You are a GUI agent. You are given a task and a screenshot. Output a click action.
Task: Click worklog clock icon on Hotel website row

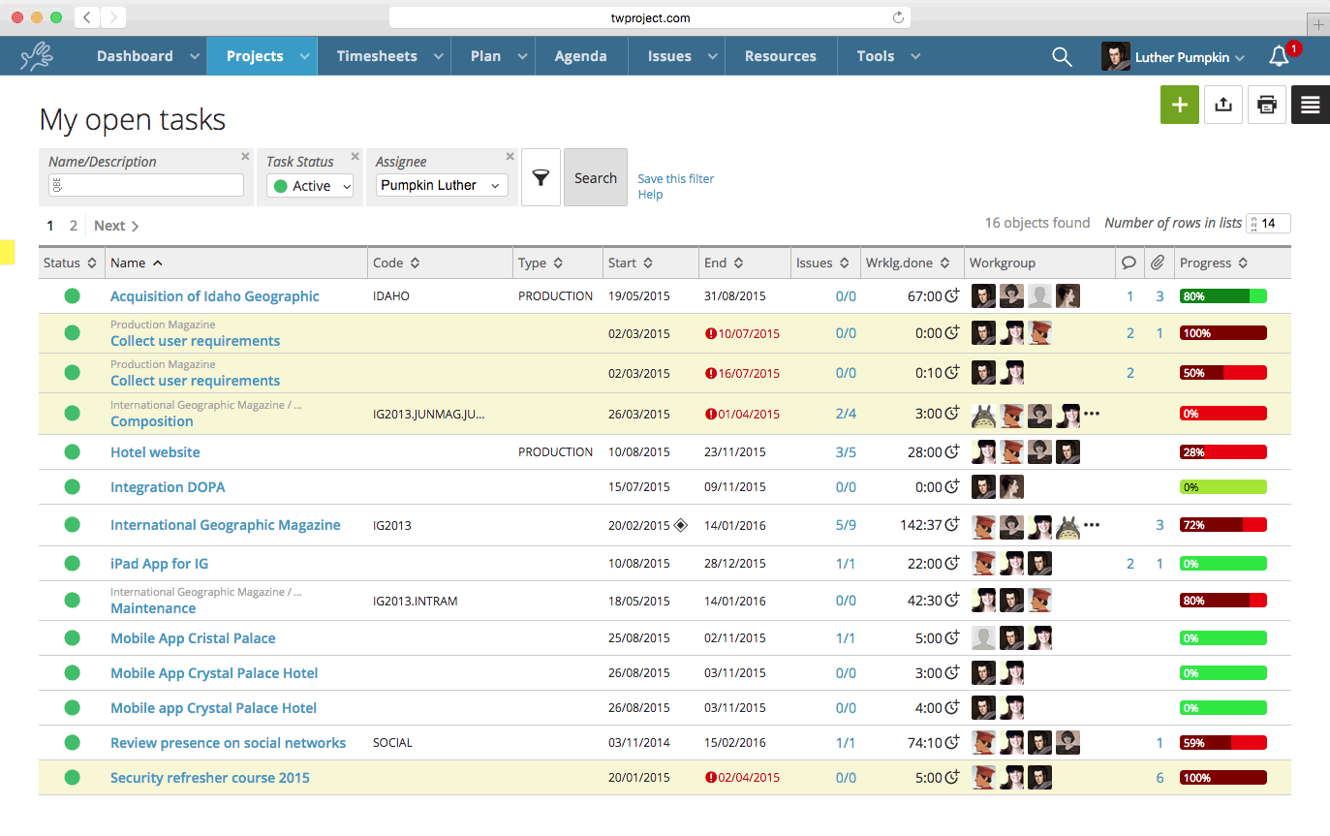tap(952, 452)
